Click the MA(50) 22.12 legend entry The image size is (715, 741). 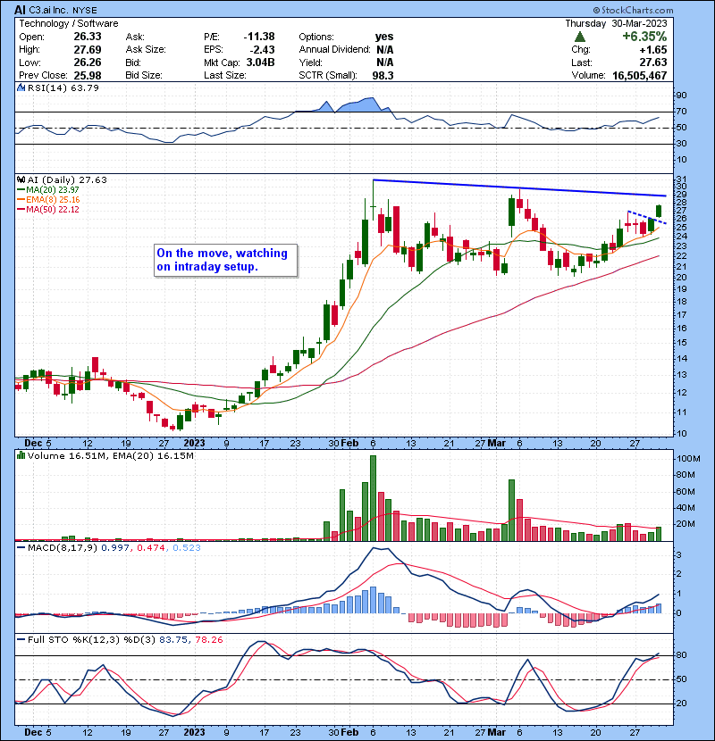[x=48, y=209]
